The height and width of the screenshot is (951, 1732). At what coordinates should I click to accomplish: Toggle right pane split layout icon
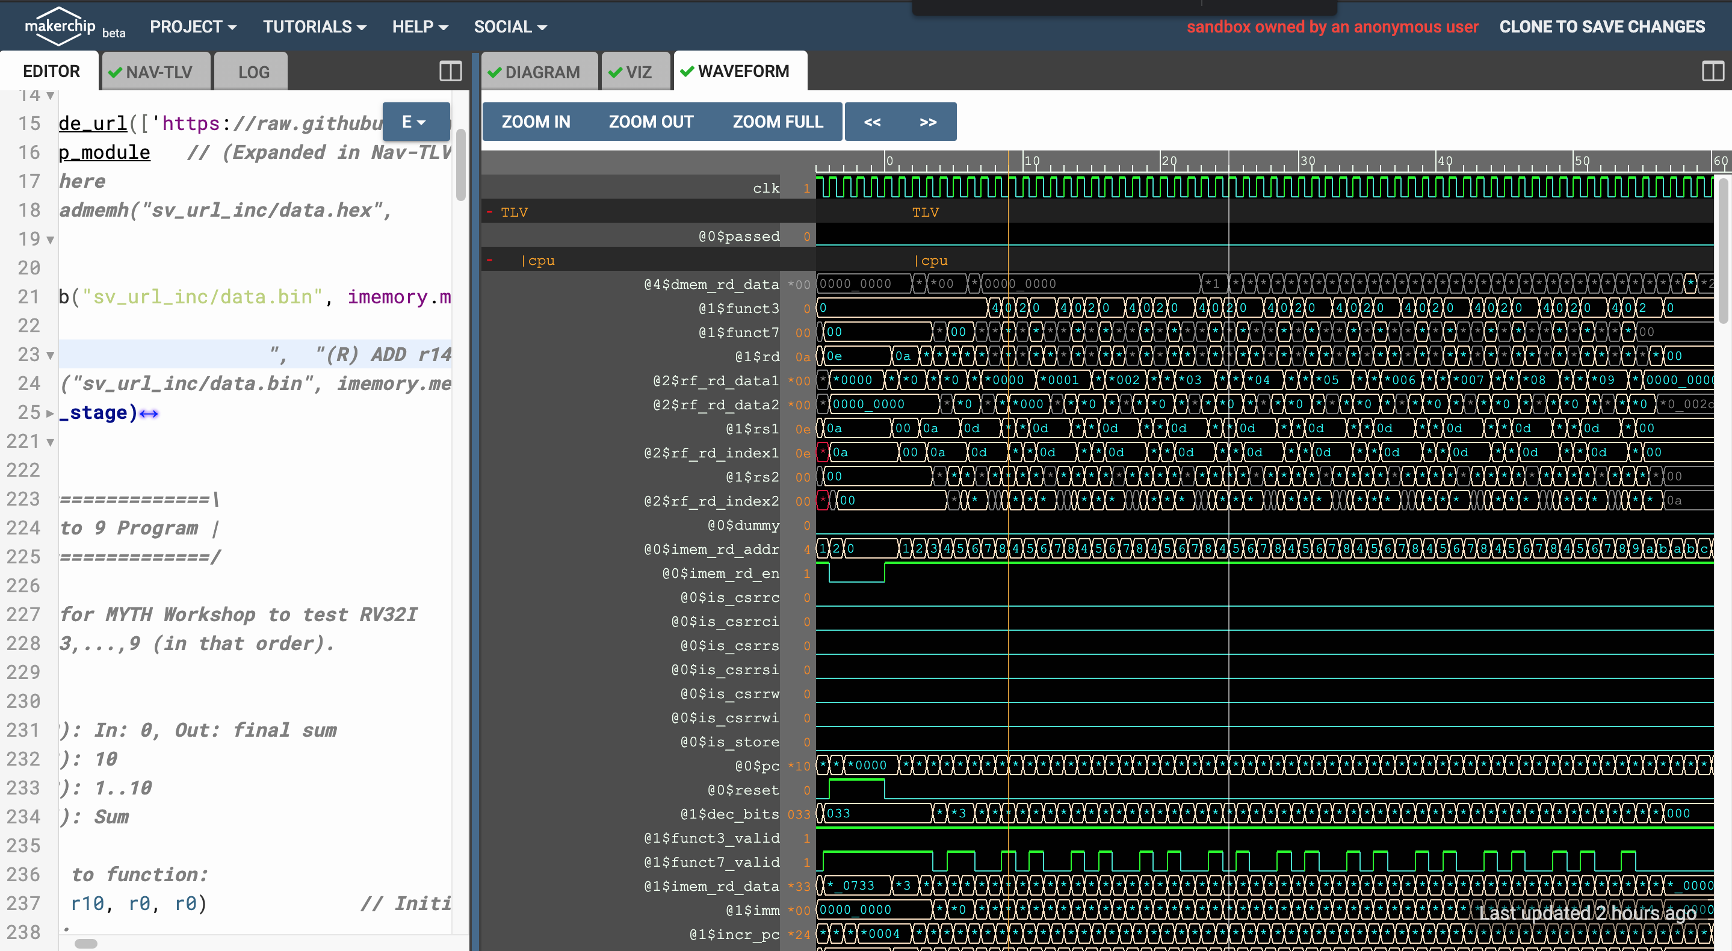pos(1712,71)
